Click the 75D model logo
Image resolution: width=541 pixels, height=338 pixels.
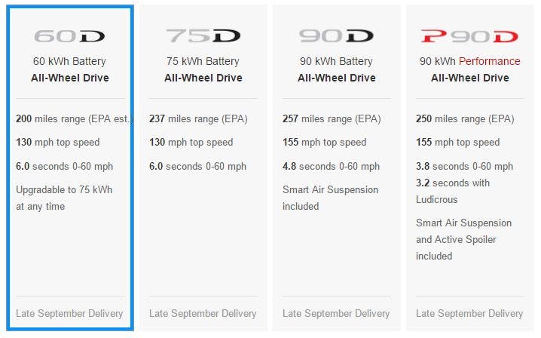(203, 36)
